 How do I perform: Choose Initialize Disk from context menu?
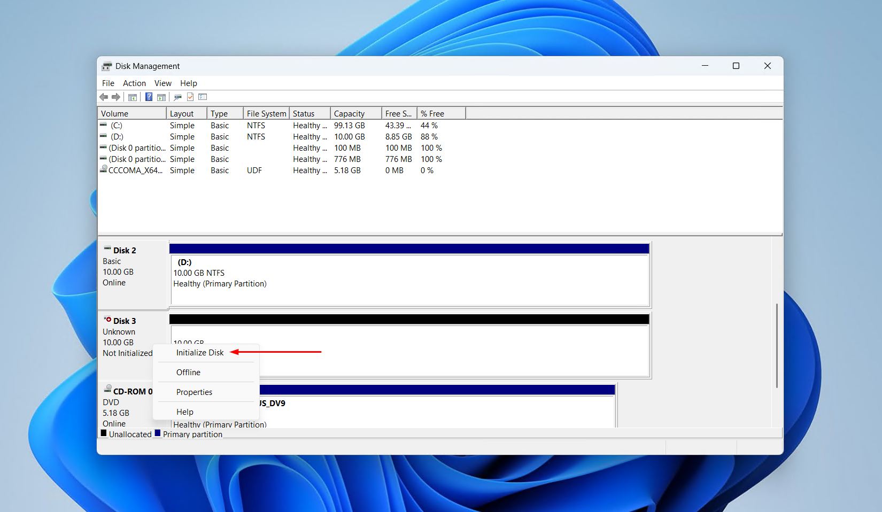200,353
